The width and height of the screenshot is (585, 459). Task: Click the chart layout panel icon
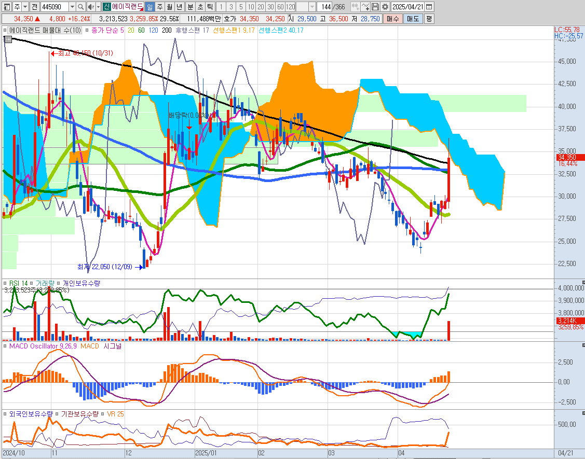coord(7,7)
